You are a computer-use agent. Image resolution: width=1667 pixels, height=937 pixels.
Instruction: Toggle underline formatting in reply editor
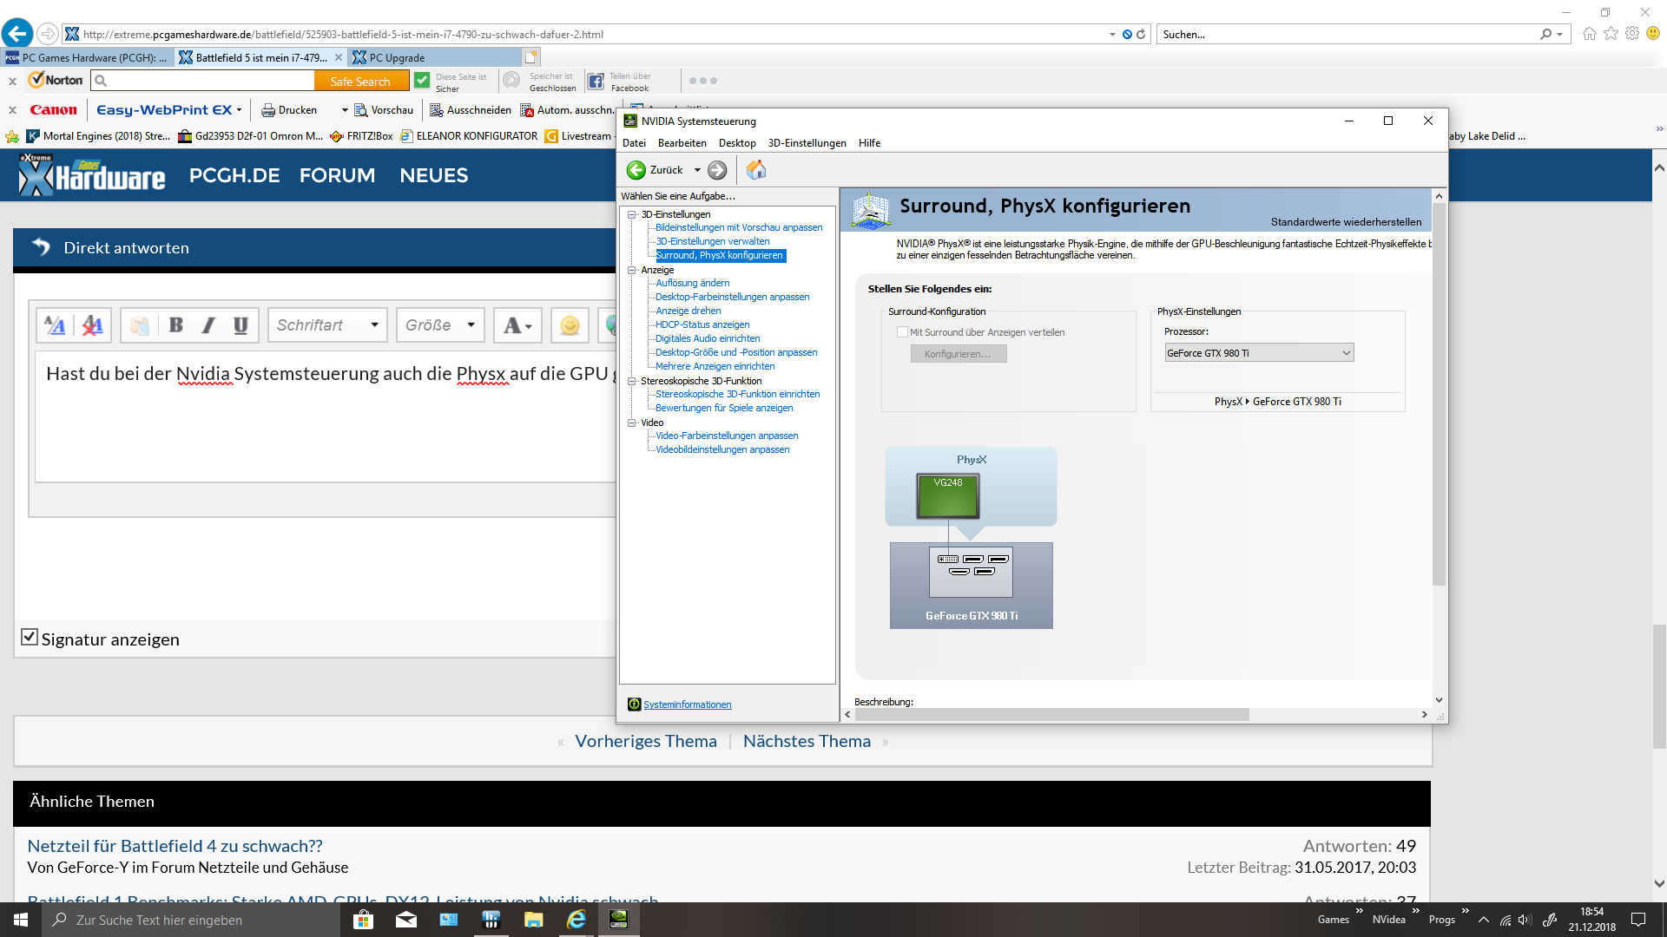click(x=240, y=325)
